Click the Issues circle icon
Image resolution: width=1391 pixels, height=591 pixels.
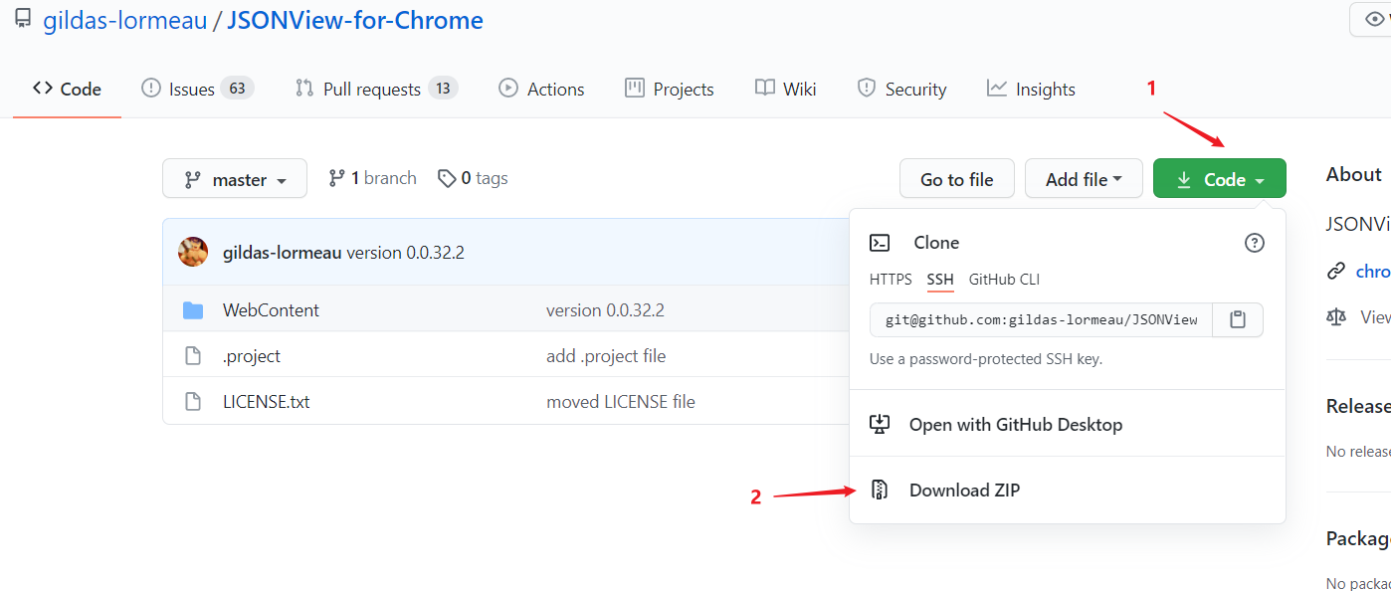[x=151, y=88]
